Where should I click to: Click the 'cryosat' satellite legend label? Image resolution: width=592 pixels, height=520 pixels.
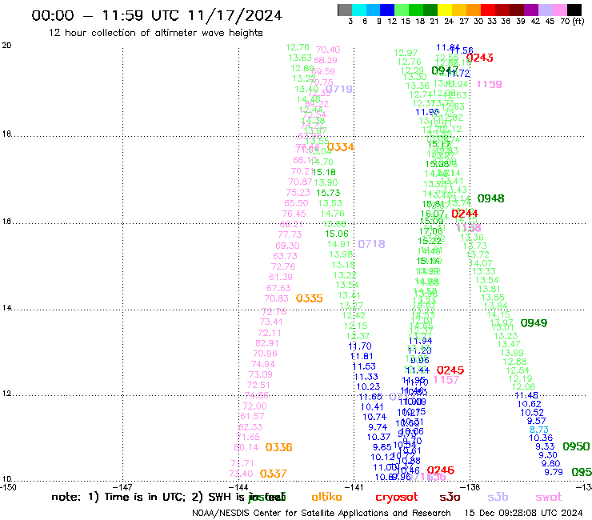click(397, 498)
